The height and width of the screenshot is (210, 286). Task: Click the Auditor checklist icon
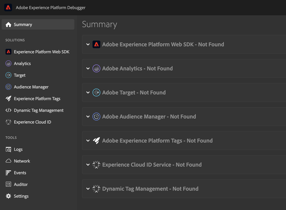click(x=8, y=185)
